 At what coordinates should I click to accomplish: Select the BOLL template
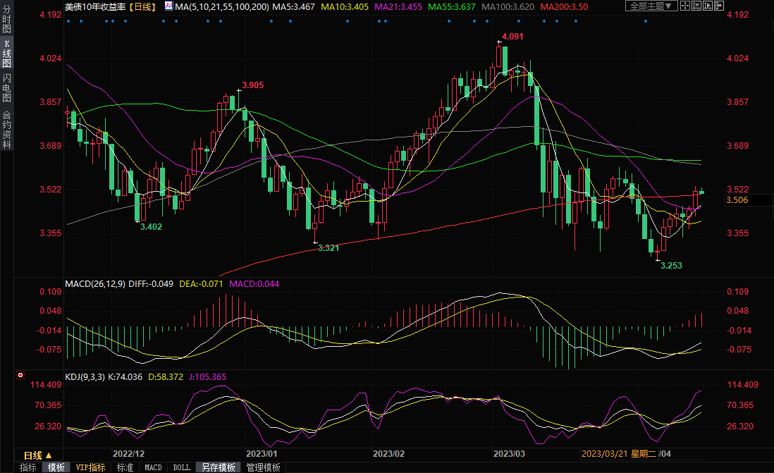click(181, 467)
